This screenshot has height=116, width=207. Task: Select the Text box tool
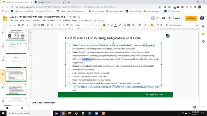(x=39, y=25)
